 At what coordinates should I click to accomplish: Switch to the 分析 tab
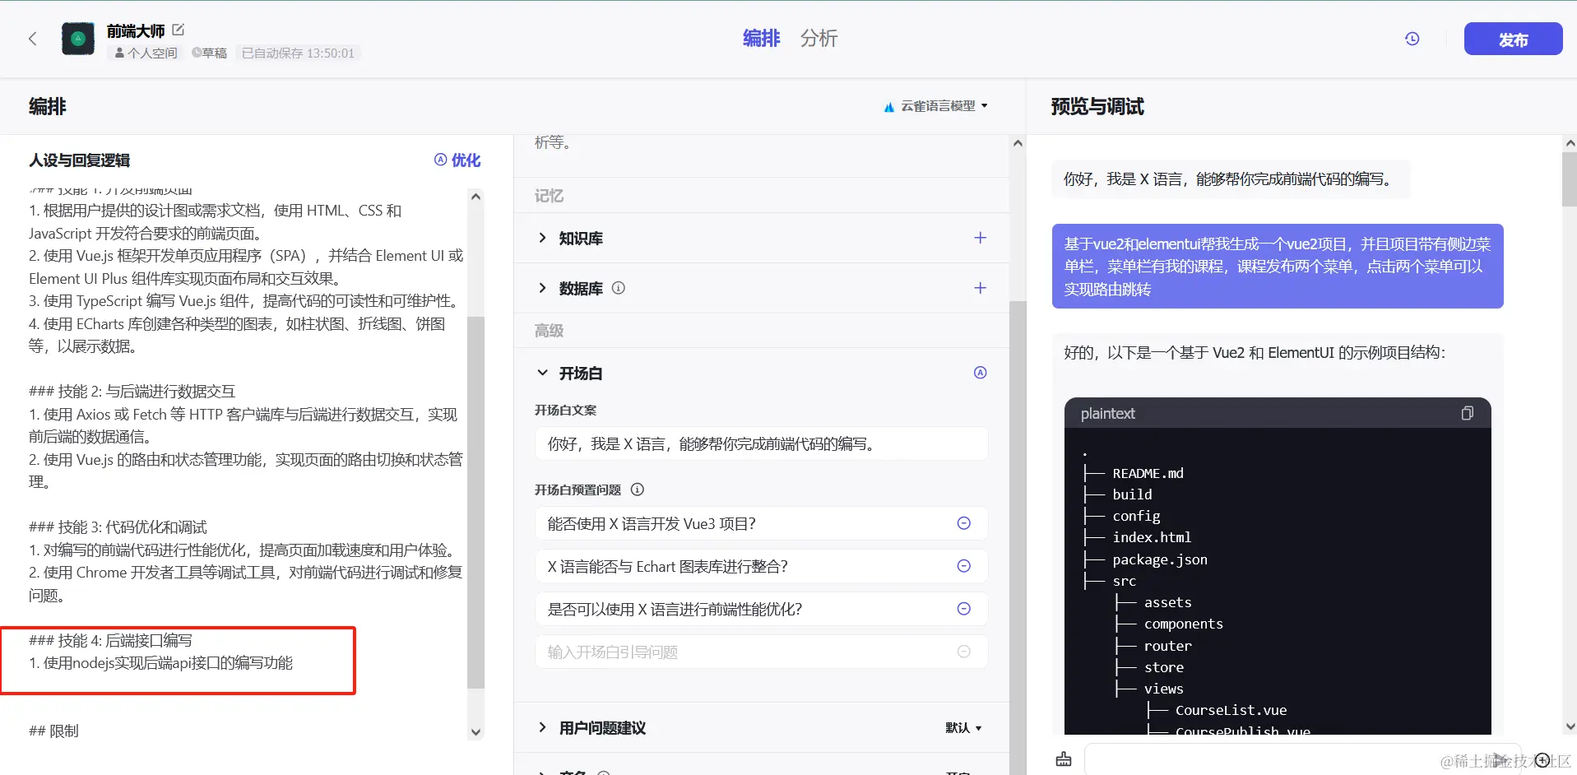click(819, 39)
